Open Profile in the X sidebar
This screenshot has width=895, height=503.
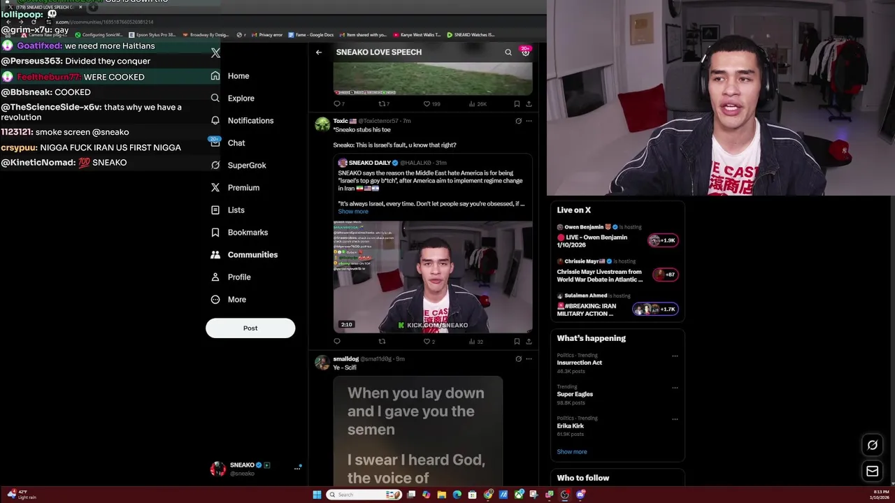point(231,277)
